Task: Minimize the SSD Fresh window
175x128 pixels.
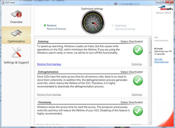Action: (x=158, y=2)
